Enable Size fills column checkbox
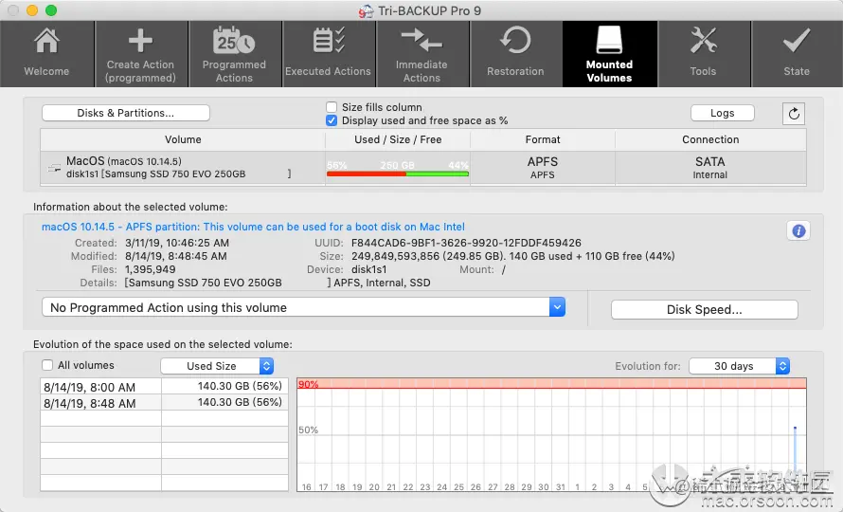Screen dimensions: 843x512 pos(332,107)
